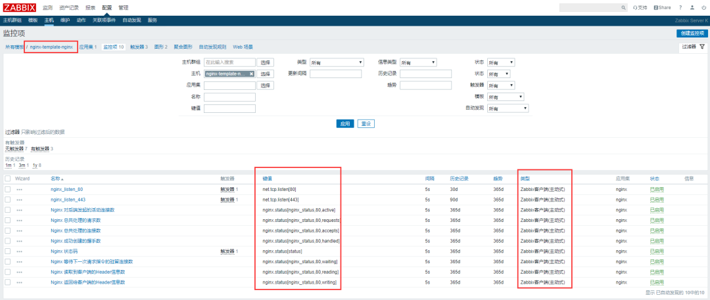Check the box for nginx_listen_443

point(8,200)
